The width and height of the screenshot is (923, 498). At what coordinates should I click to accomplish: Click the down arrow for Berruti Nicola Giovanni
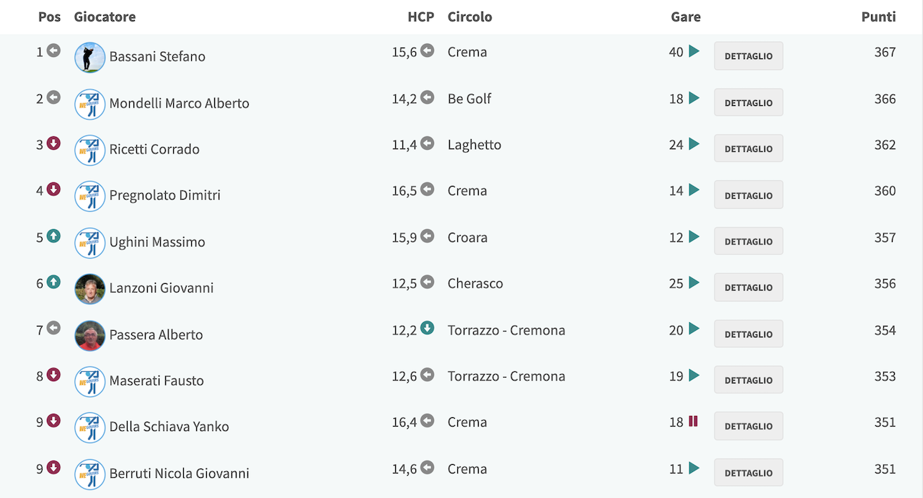[x=53, y=467]
